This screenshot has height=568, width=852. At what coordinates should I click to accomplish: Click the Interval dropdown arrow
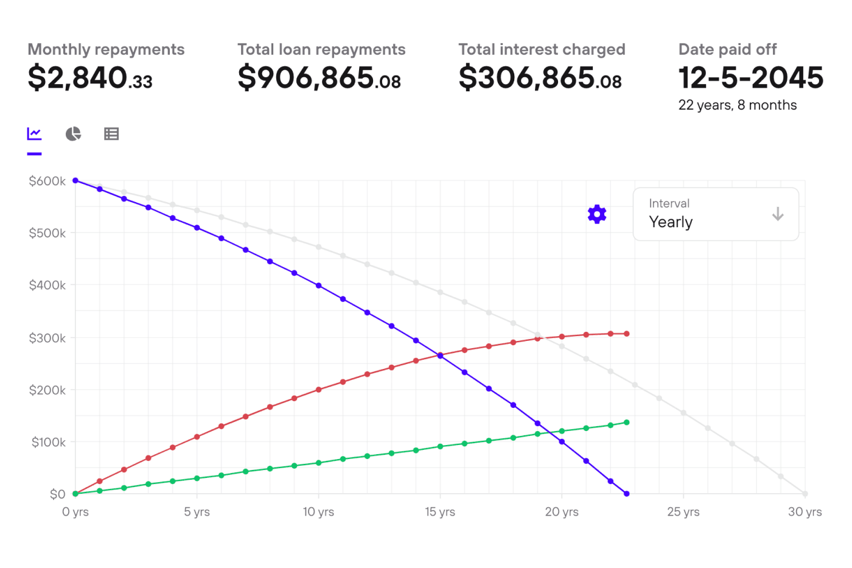(x=778, y=214)
